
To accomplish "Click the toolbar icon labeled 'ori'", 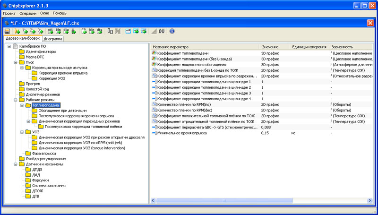I will [51, 31].
